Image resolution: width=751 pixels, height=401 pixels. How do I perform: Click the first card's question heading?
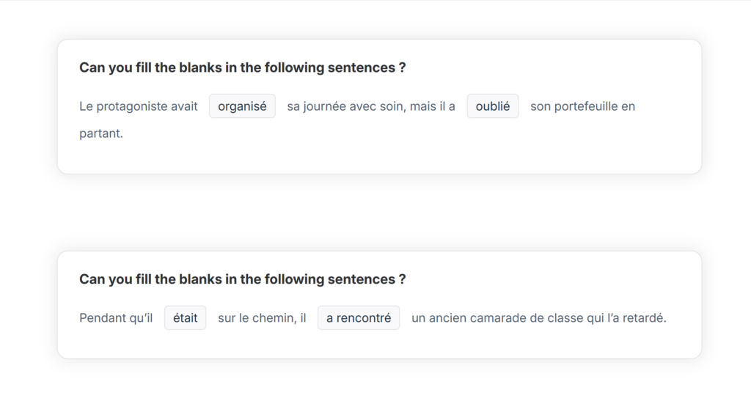242,67
